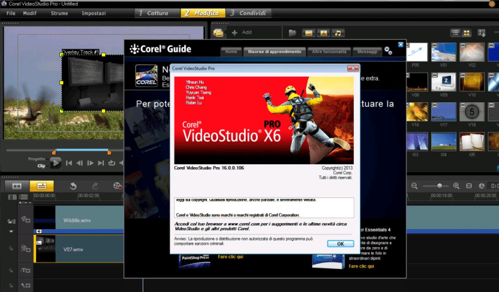This screenshot has height=292, width=499.
Task: Zoom in on the timeline with magnifier icon
Action: (456, 186)
